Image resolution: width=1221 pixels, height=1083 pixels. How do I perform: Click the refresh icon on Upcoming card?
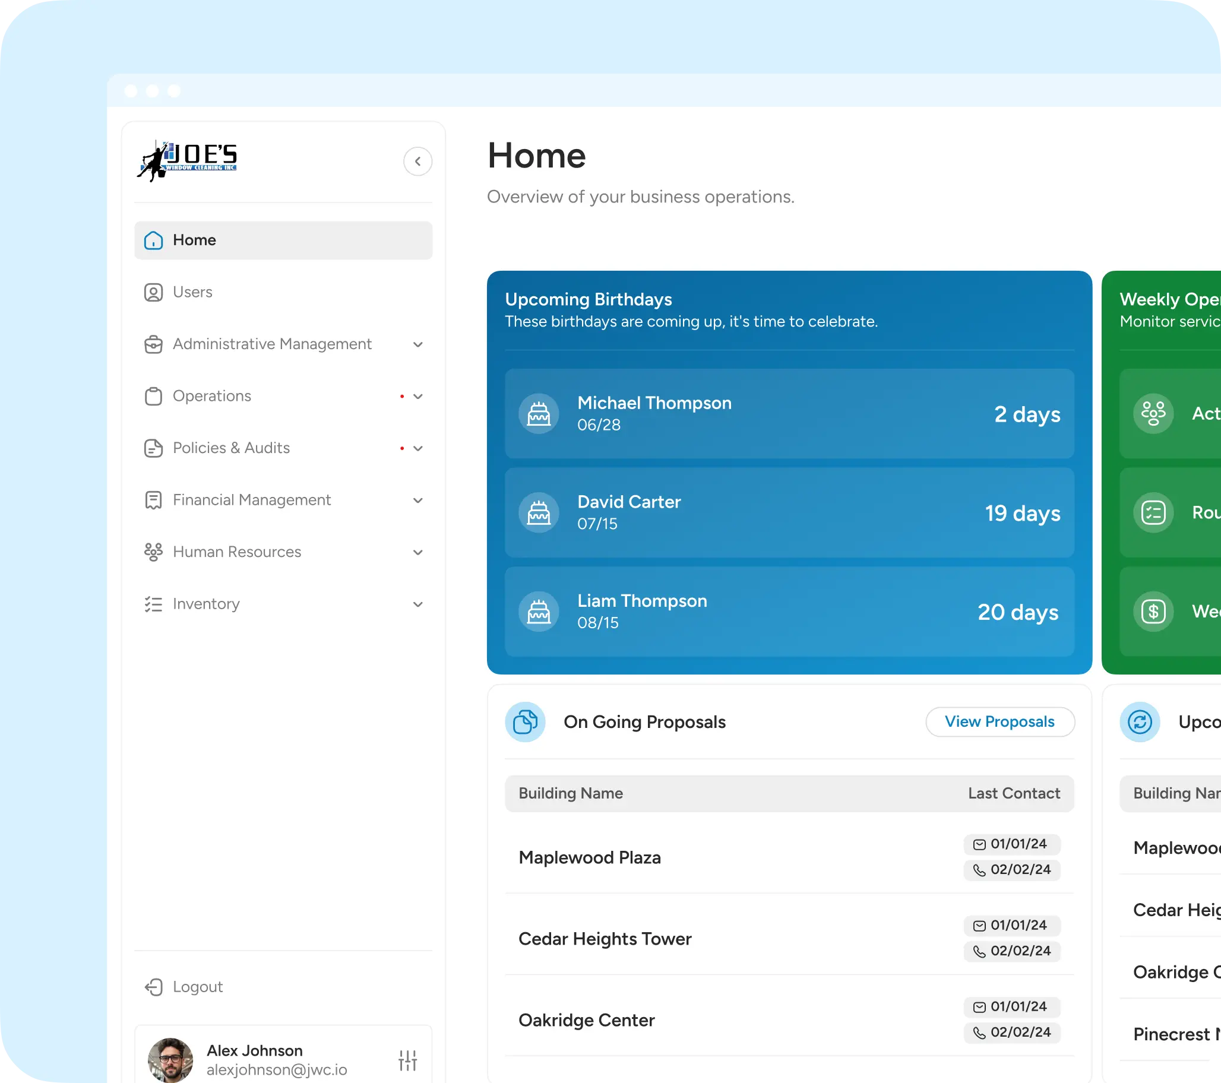1139,721
